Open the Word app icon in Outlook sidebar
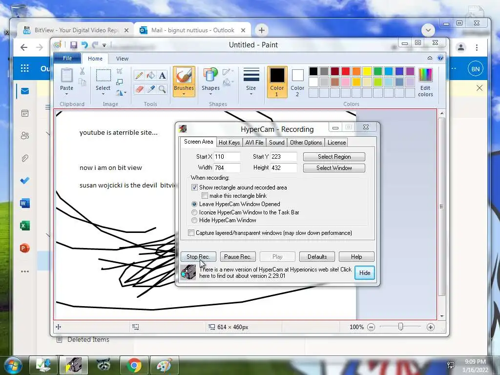 tap(25, 203)
